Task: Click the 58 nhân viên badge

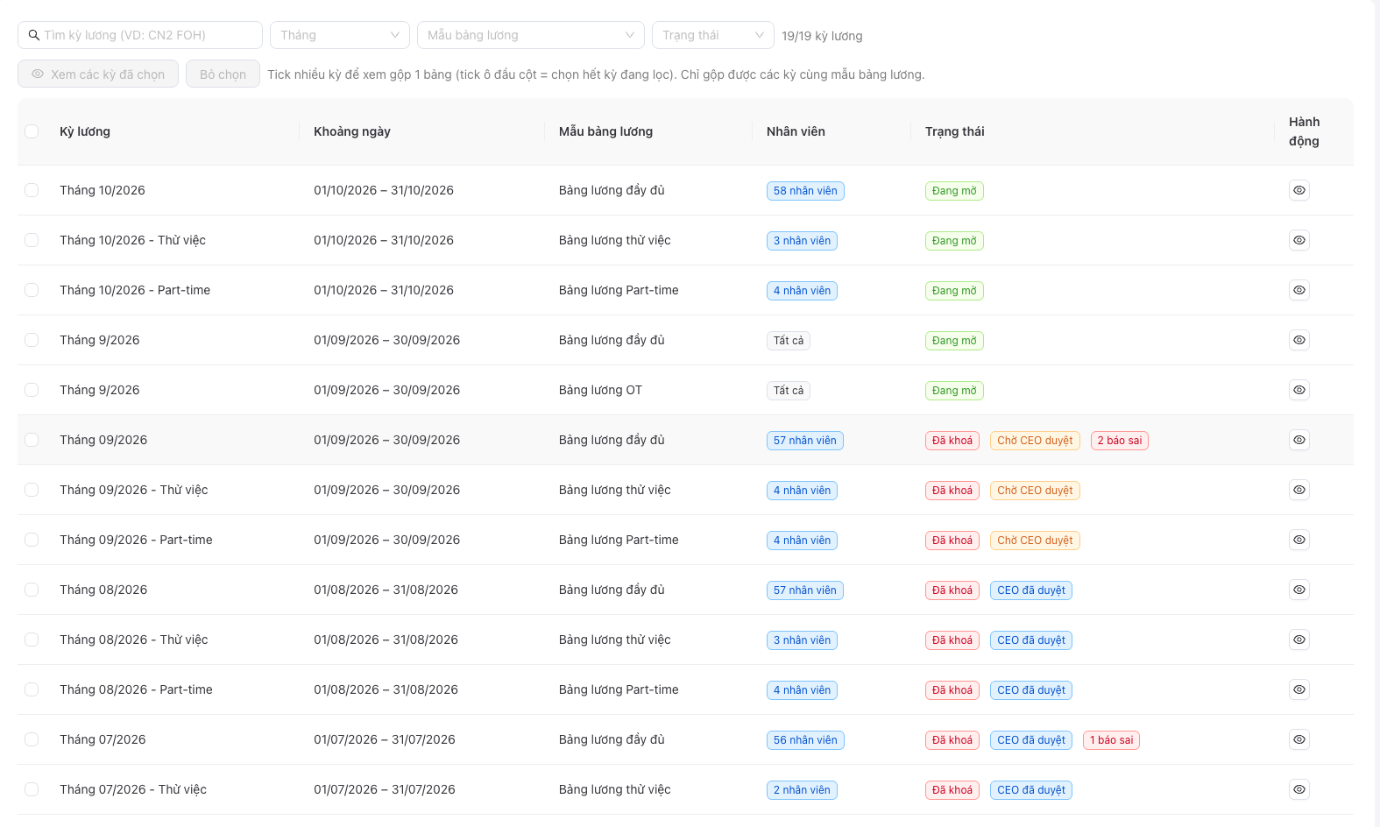Action: tap(805, 191)
